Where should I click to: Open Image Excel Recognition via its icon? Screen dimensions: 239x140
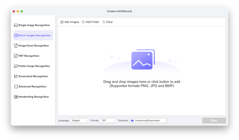tap(16, 46)
